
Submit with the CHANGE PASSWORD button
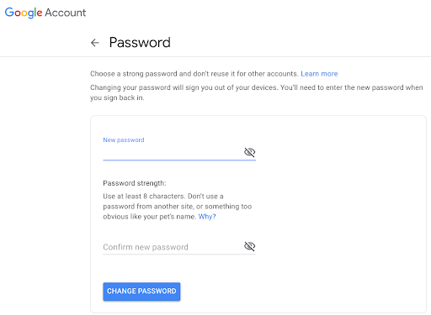[x=141, y=291]
